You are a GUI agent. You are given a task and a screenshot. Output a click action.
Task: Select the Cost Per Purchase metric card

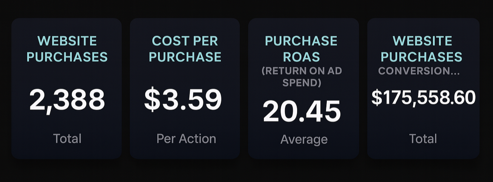(x=185, y=88)
